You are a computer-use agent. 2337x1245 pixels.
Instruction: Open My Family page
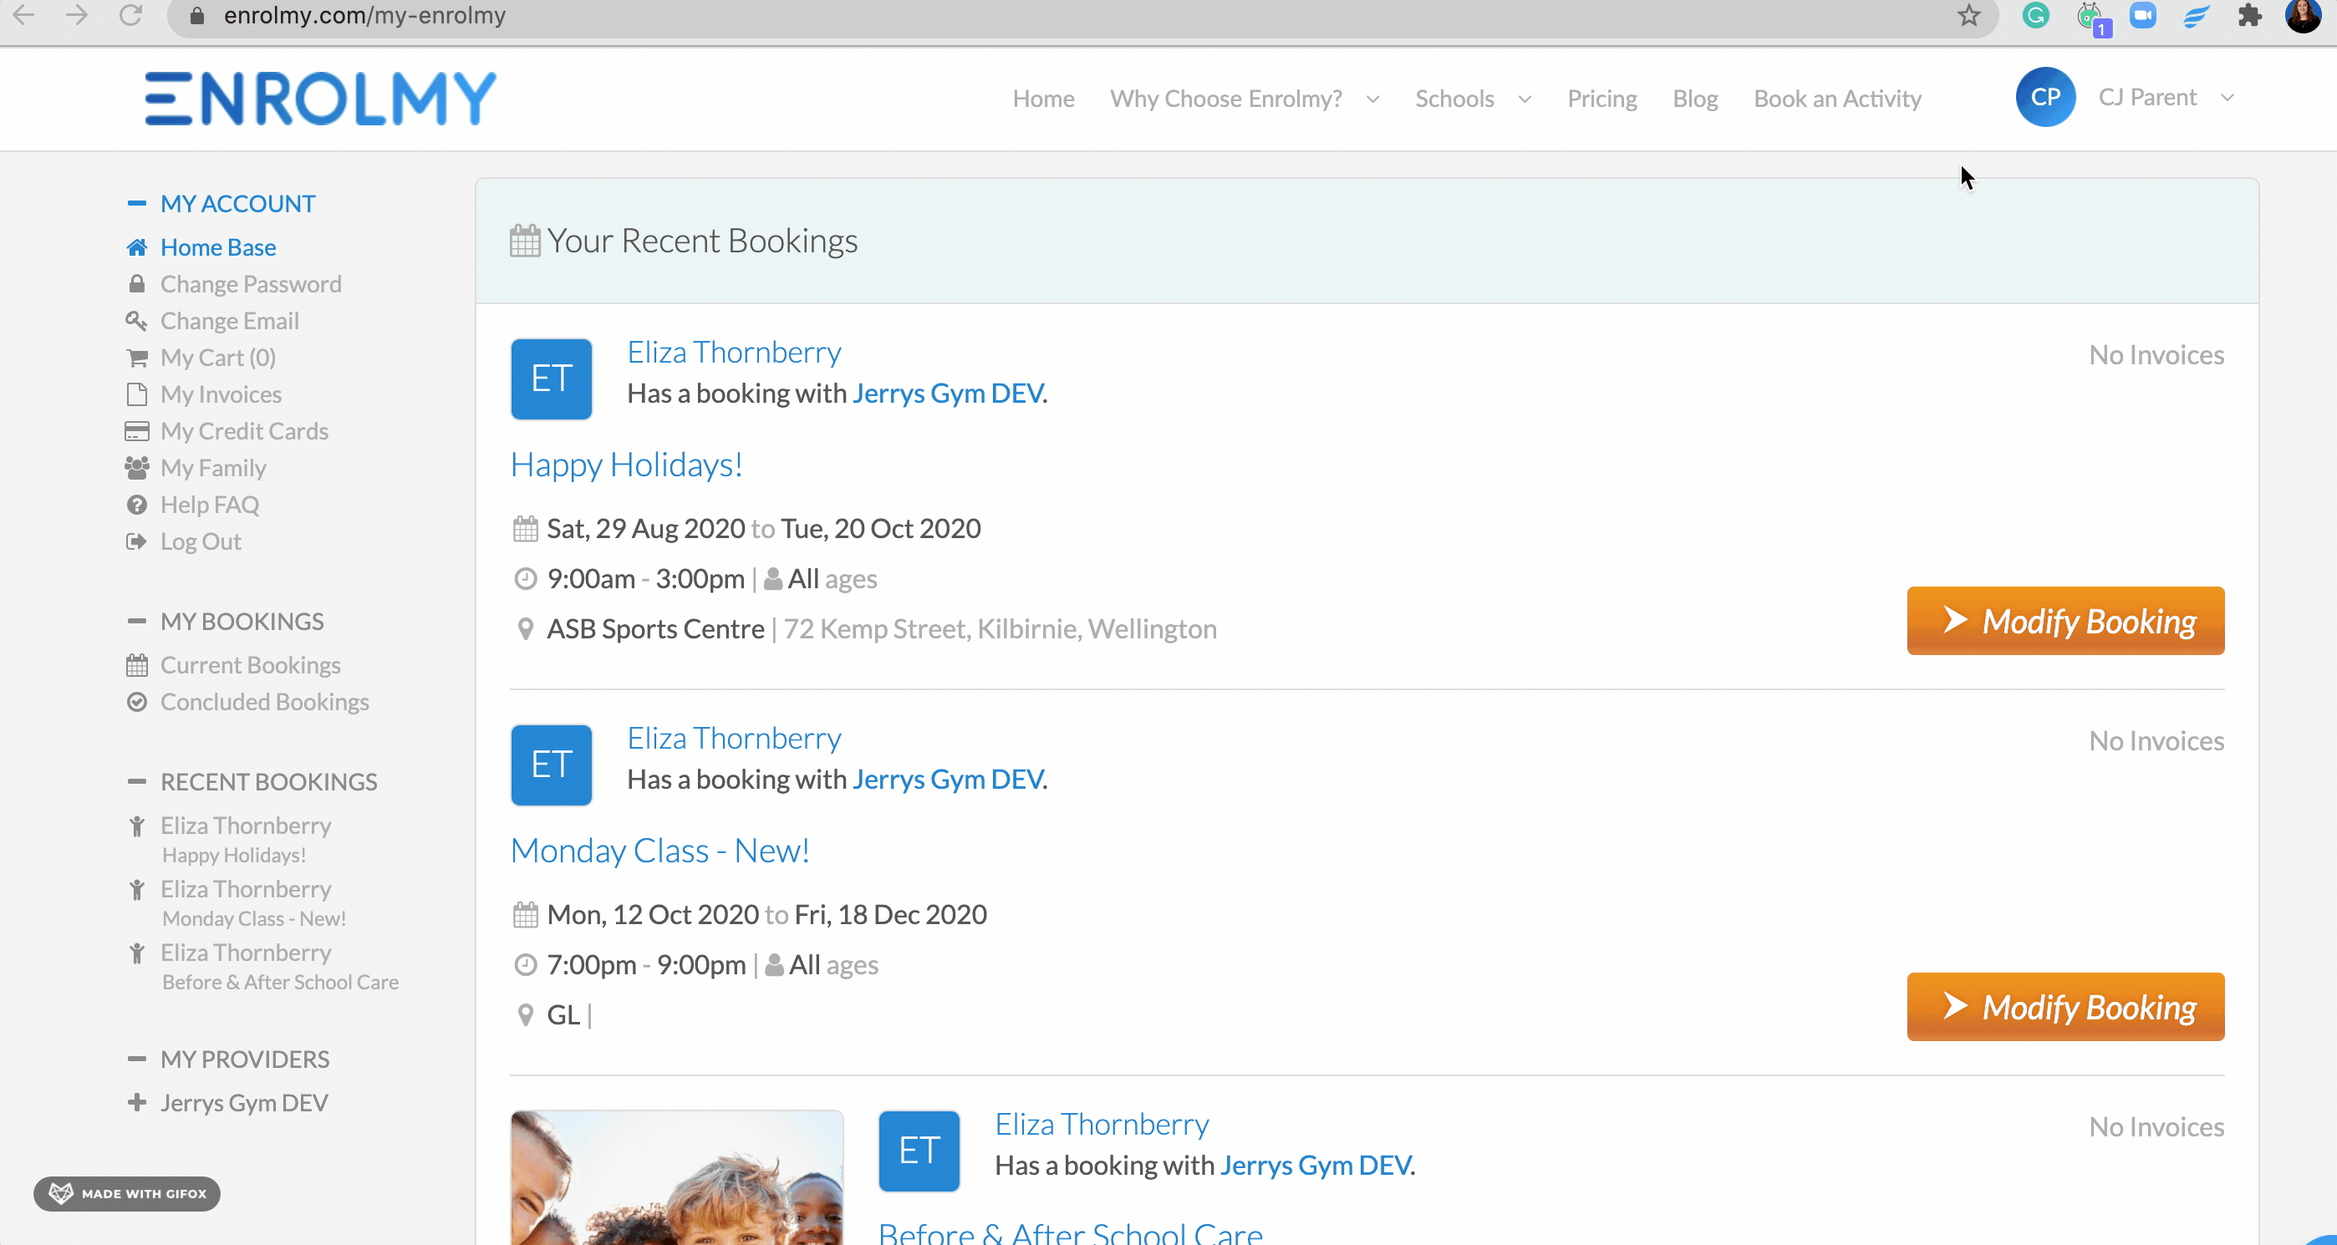click(x=213, y=468)
